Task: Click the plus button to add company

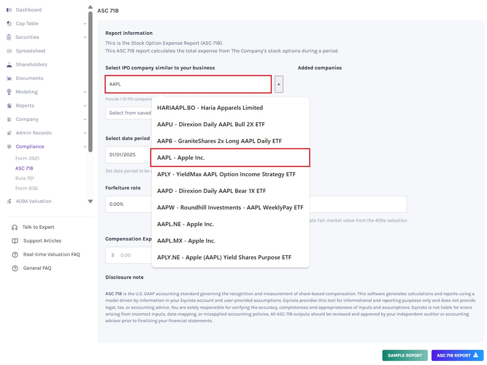Action: pos(279,84)
